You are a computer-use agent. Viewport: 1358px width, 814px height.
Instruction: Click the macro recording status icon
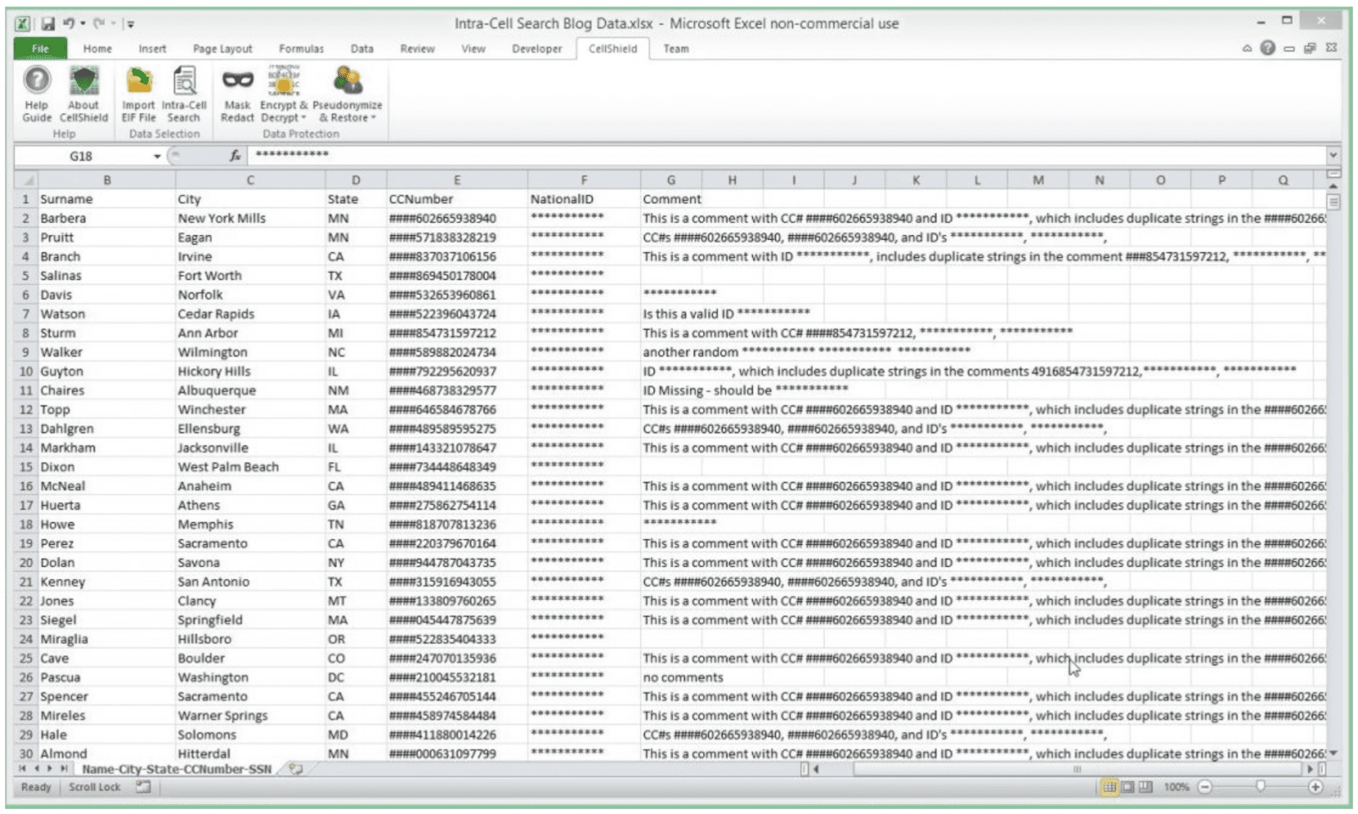click(x=143, y=787)
